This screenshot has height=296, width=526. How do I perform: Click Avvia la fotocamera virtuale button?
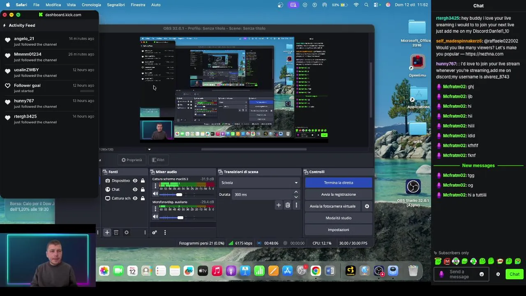coord(333,206)
